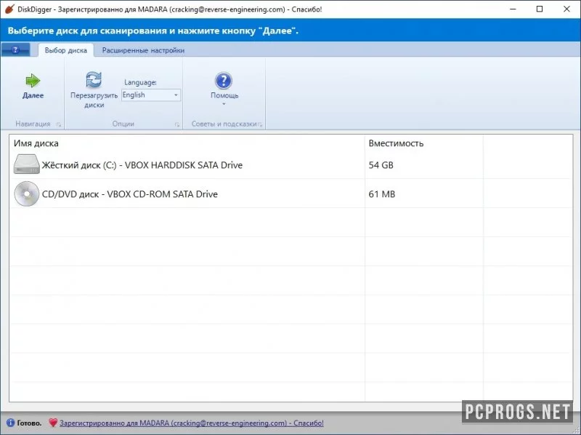Click the blue info icon next to Готово
581x435 pixels.
[x=10, y=423]
